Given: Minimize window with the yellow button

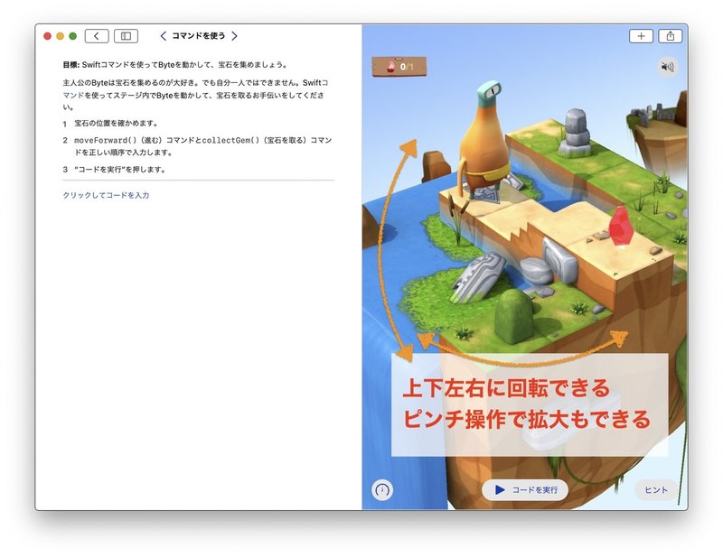Looking at the screenshot, I should [60, 36].
